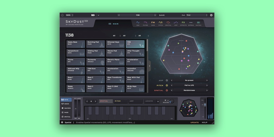Open the FX Effects section
The width and height of the screenshot is (274, 137).
tap(183, 24)
